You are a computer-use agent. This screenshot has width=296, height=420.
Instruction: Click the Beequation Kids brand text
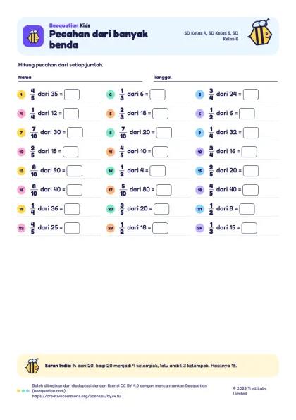click(70, 25)
